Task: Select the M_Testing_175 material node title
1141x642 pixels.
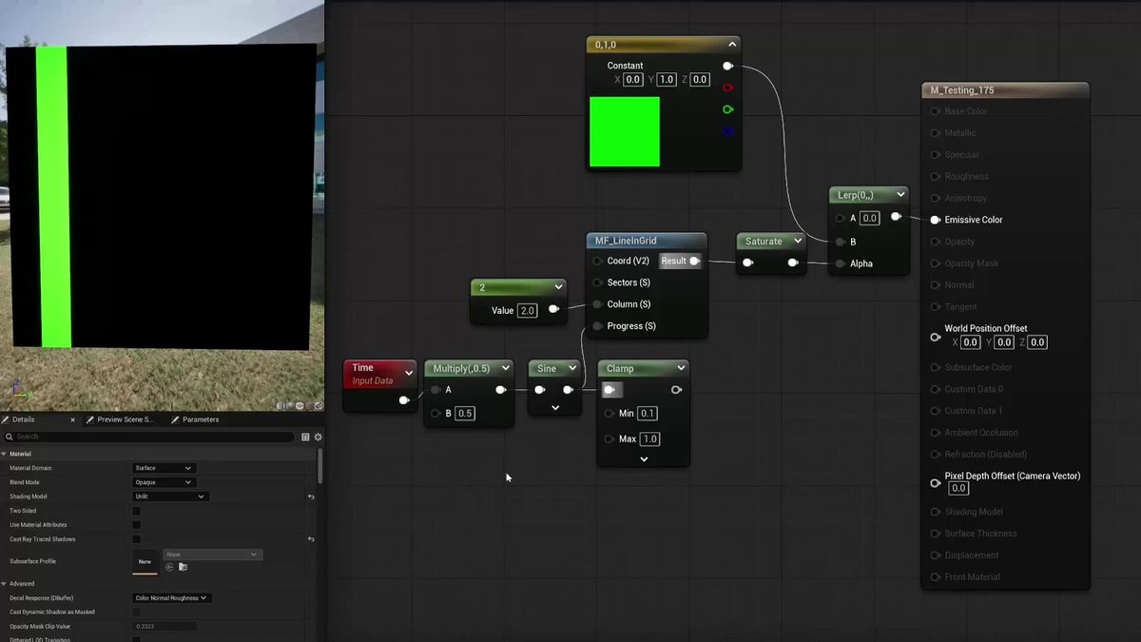Action: coord(962,90)
